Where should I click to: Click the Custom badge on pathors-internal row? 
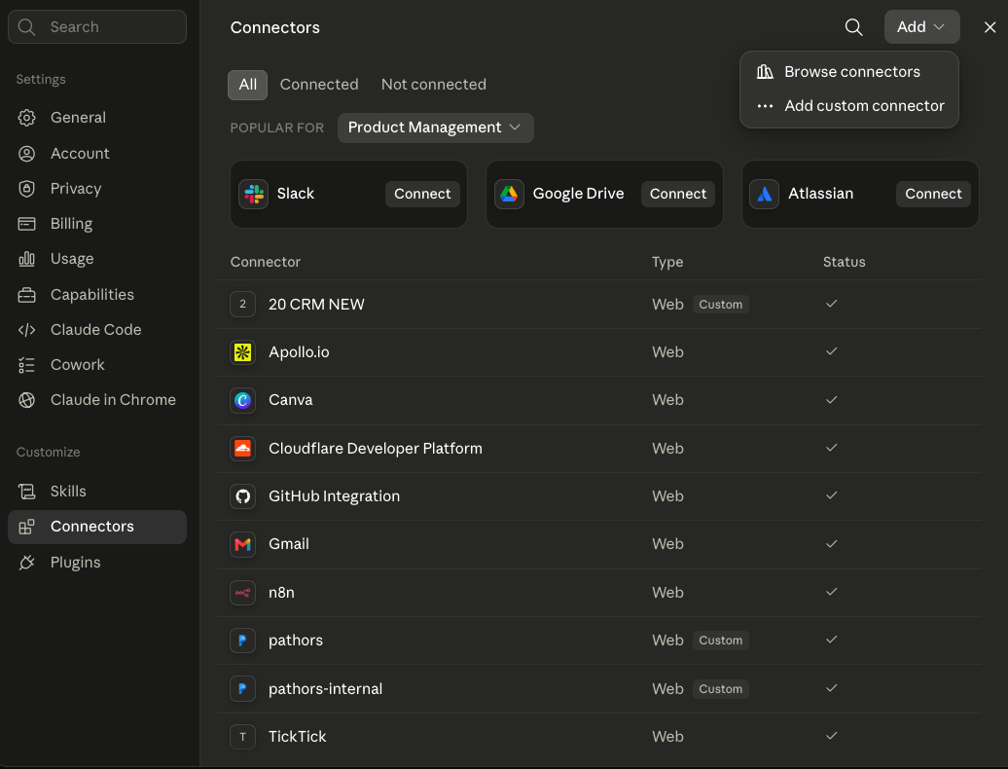tap(721, 688)
